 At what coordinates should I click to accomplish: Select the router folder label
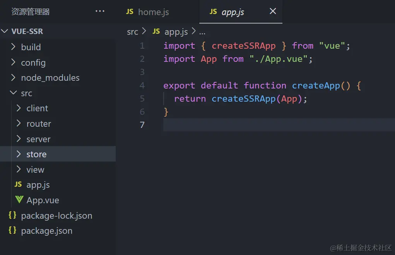(39, 124)
